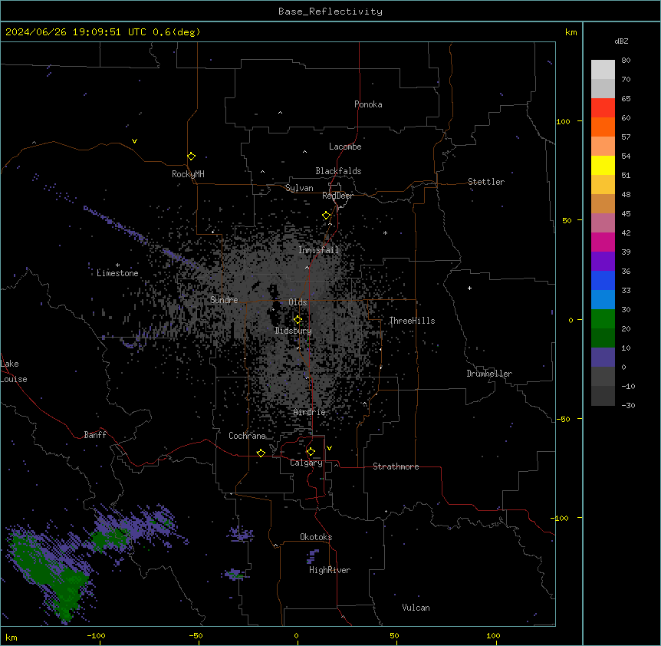Select the white plus marker north of Drumheller

click(x=469, y=288)
